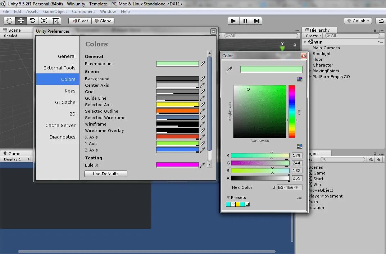Open the Component menu
Viewport: 386px width, 254px height.
point(83,12)
